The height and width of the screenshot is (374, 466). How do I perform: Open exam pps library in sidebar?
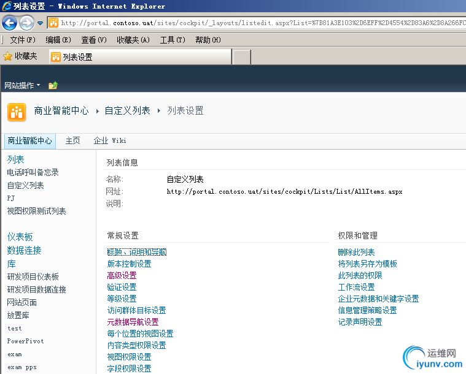(x=22, y=367)
